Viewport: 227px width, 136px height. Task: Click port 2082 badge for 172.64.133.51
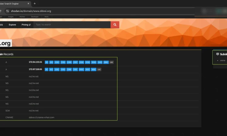(x=57, y=62)
